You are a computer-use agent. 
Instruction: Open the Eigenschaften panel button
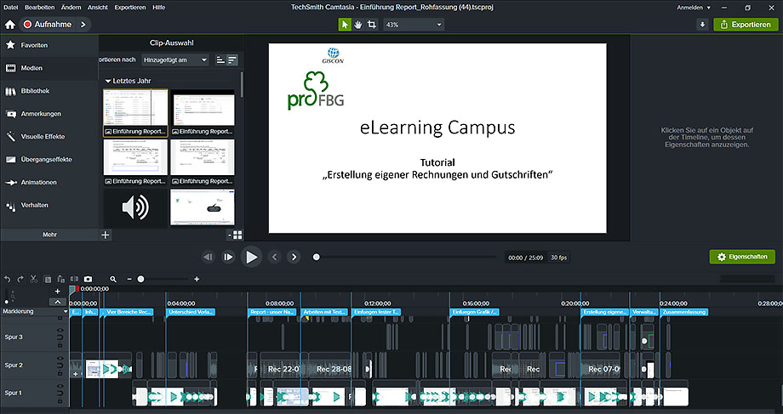(x=742, y=257)
